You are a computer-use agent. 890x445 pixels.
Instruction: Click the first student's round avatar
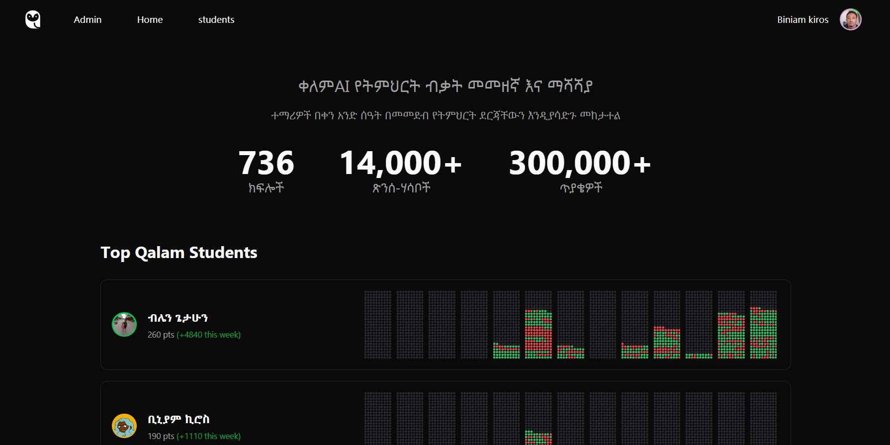point(124,325)
